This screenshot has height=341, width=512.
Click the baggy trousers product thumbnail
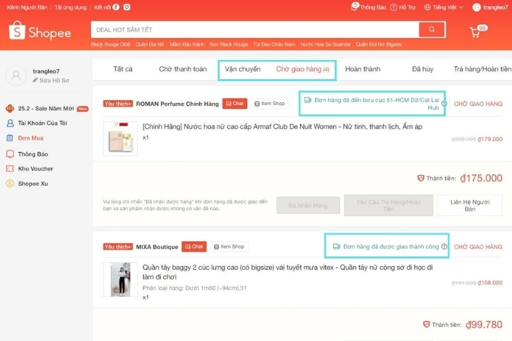coord(120,280)
